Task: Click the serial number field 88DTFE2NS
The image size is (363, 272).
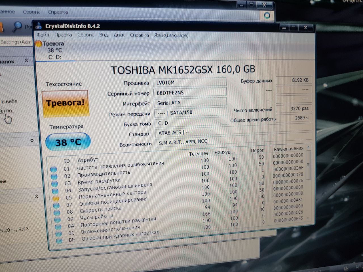Action: (190, 93)
